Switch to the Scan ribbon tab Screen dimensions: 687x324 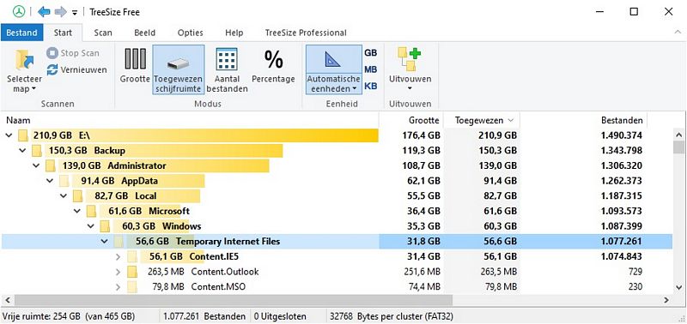[103, 33]
